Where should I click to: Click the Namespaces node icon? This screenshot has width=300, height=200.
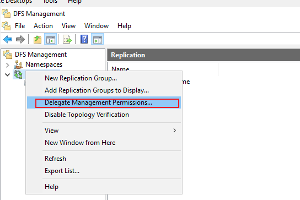18,64
